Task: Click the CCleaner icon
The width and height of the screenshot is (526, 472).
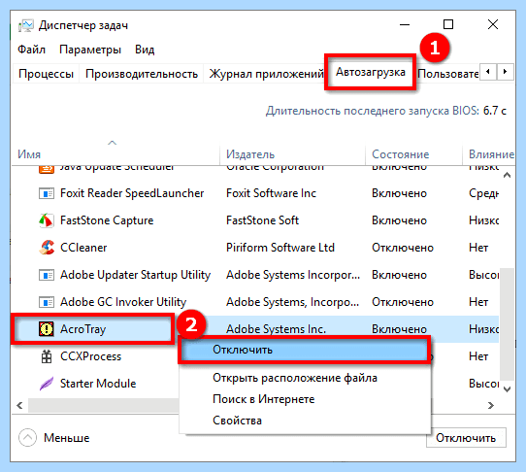Action: click(x=47, y=248)
